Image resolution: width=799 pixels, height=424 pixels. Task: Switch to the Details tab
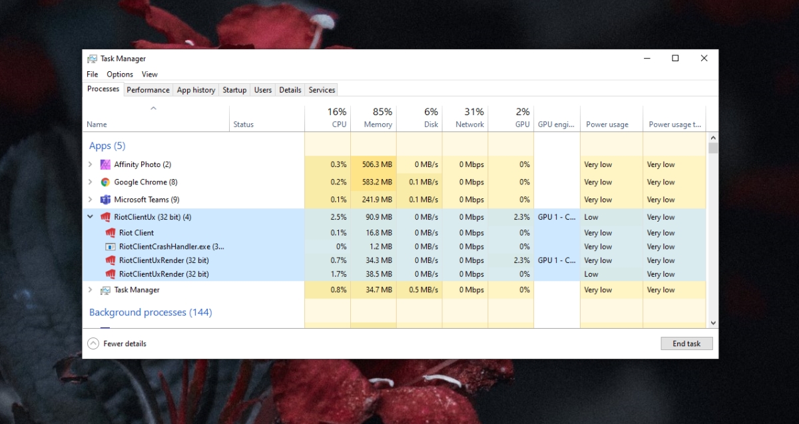(x=290, y=90)
